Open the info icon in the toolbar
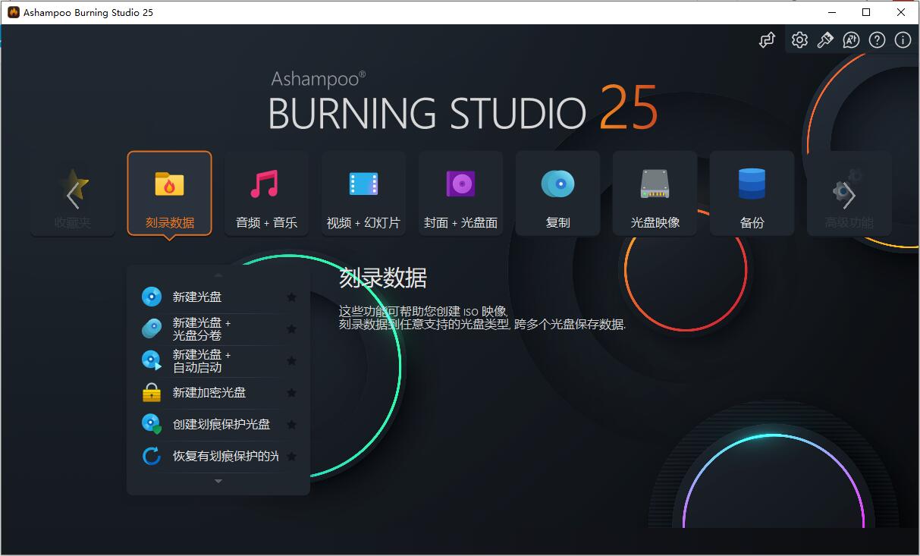This screenshot has width=920, height=556. tap(903, 39)
